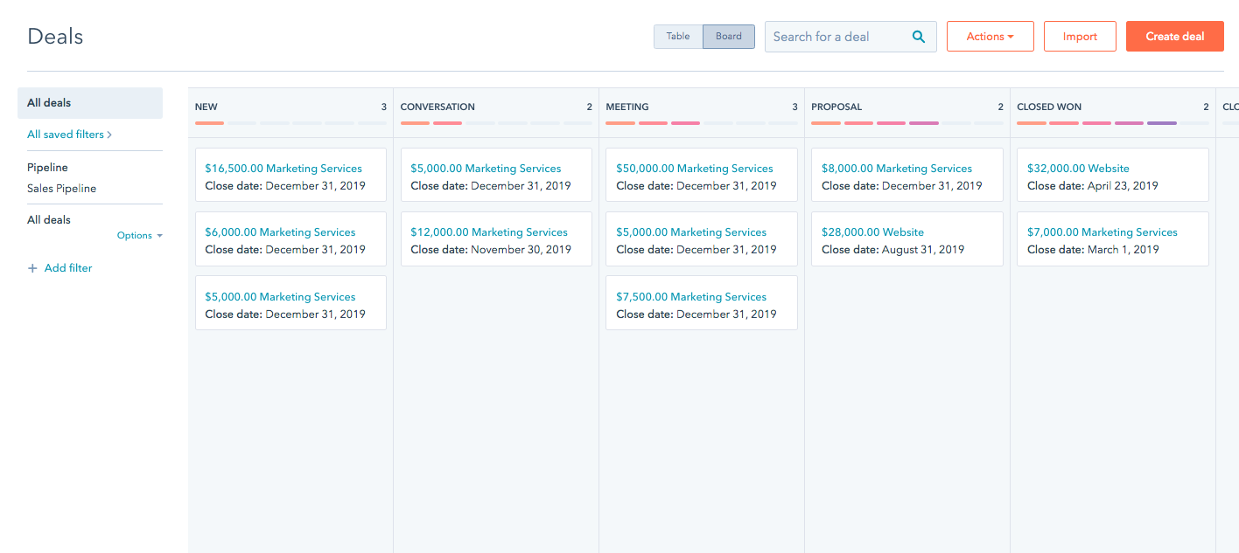This screenshot has width=1239, height=553.
Task: Open the Options dropdown
Action: [139, 235]
